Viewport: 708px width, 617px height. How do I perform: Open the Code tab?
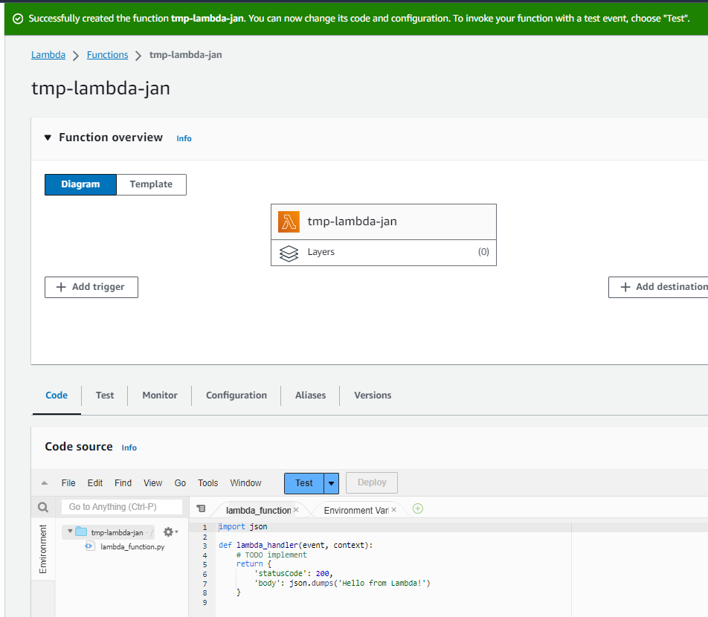point(57,395)
